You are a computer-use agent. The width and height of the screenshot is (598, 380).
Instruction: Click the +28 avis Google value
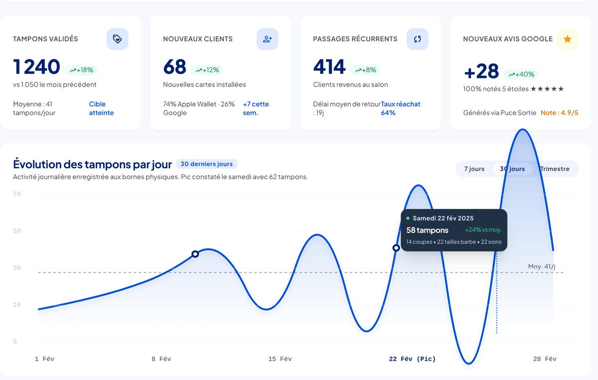click(481, 72)
